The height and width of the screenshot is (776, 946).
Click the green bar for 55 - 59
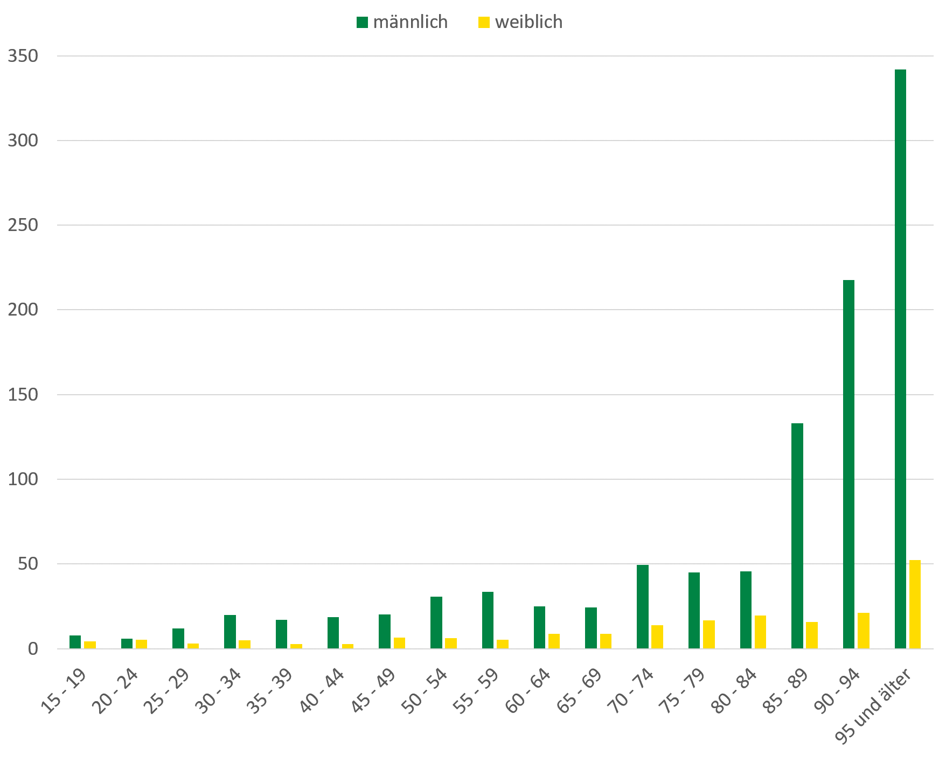tap(488, 620)
